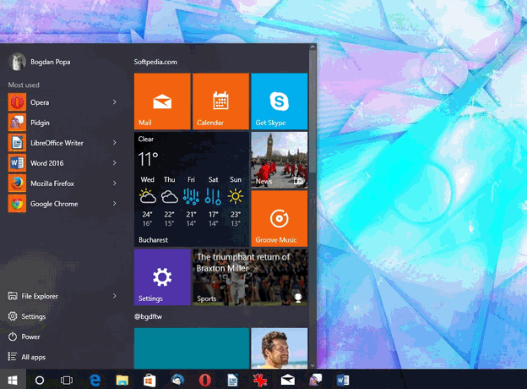Click the red splat icon on taskbar
The width and height of the screenshot is (527, 389).
[260, 381]
